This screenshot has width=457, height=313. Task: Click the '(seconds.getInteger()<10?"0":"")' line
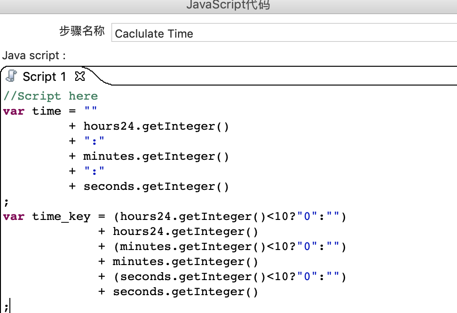[222, 276]
